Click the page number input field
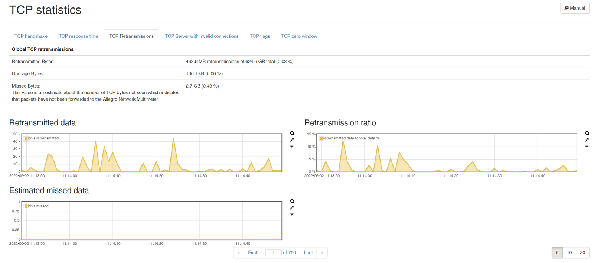The width and height of the screenshot is (594, 263). (x=273, y=253)
